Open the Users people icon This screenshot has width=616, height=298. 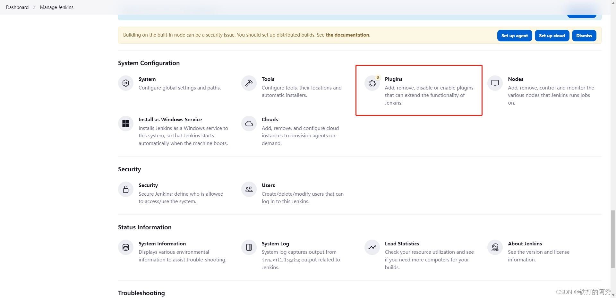[249, 189]
